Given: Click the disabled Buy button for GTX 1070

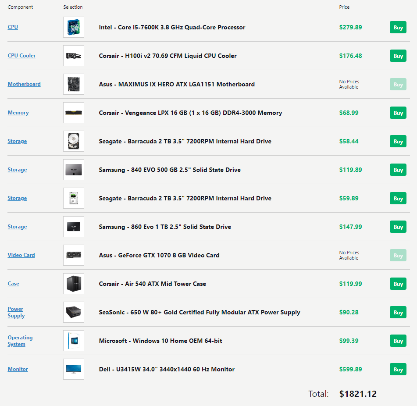Looking at the screenshot, I should click(x=398, y=255).
